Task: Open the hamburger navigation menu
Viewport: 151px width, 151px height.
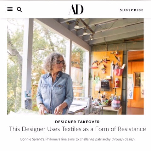Action: point(10,9)
